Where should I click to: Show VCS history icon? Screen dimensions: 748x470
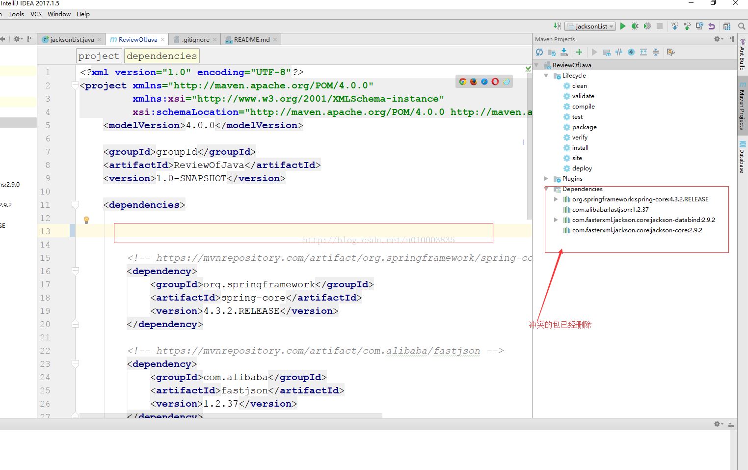[699, 26]
